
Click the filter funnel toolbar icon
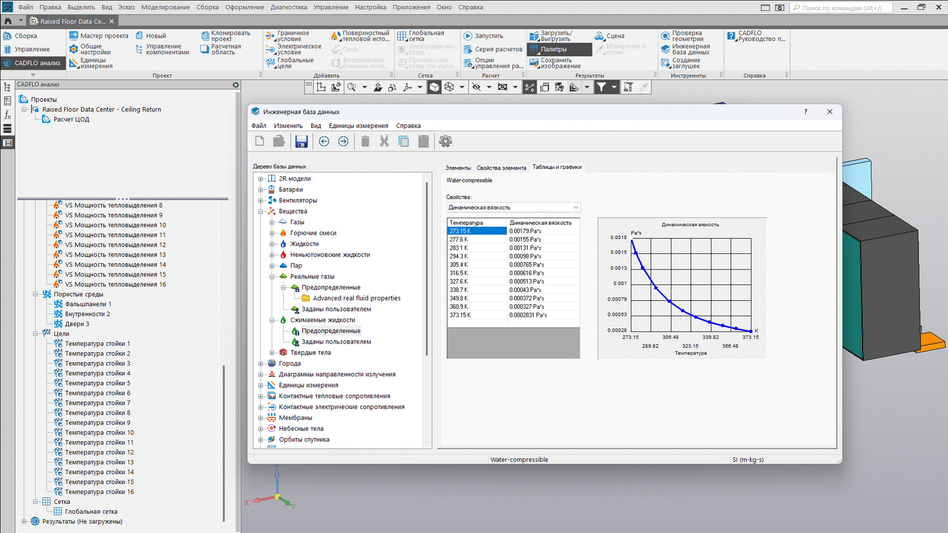(601, 87)
